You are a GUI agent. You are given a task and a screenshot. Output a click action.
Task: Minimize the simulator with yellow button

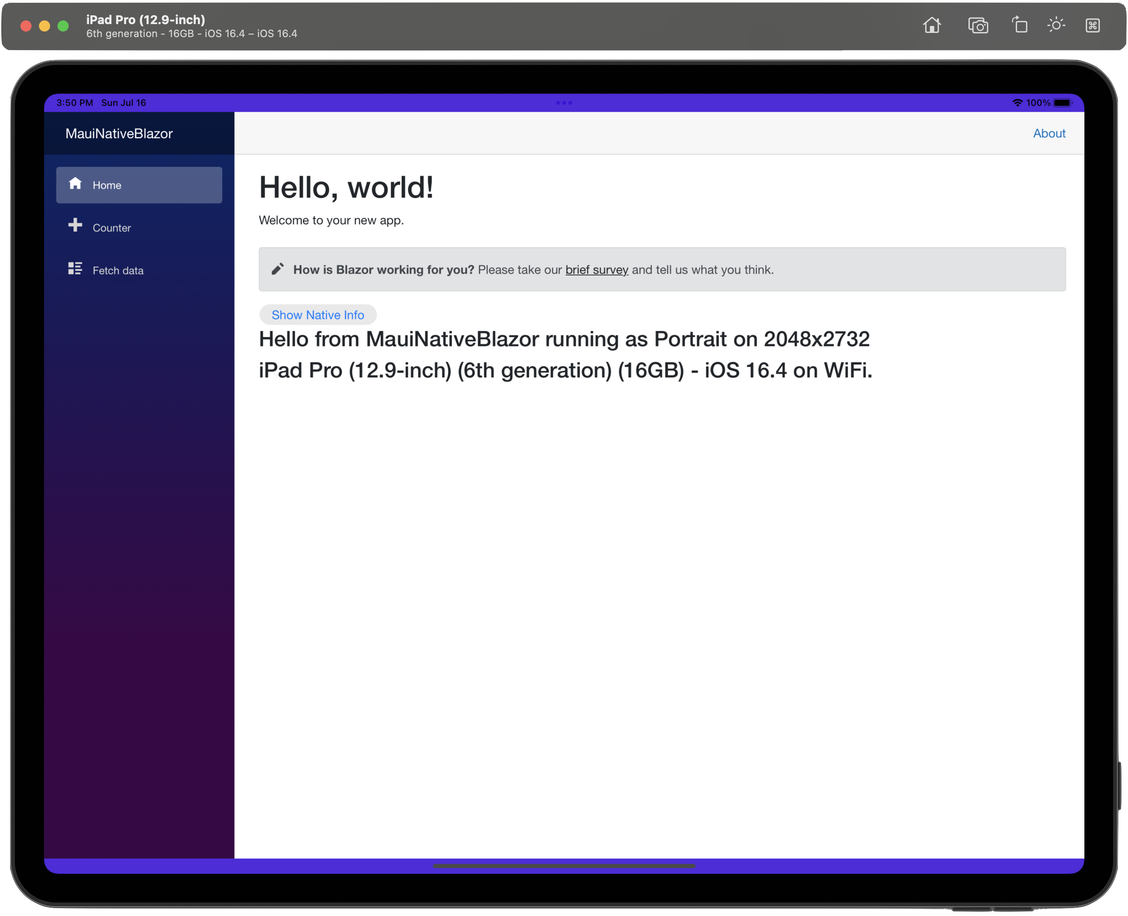(45, 26)
